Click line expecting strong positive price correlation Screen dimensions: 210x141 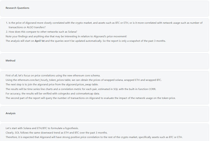click(x=94, y=137)
